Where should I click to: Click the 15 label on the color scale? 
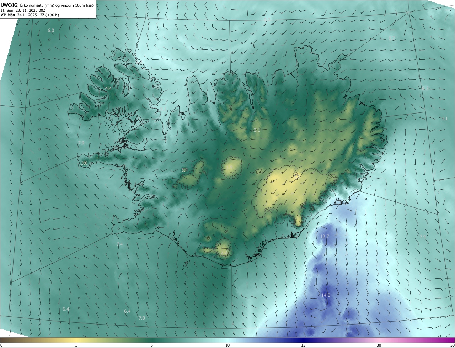303,345
